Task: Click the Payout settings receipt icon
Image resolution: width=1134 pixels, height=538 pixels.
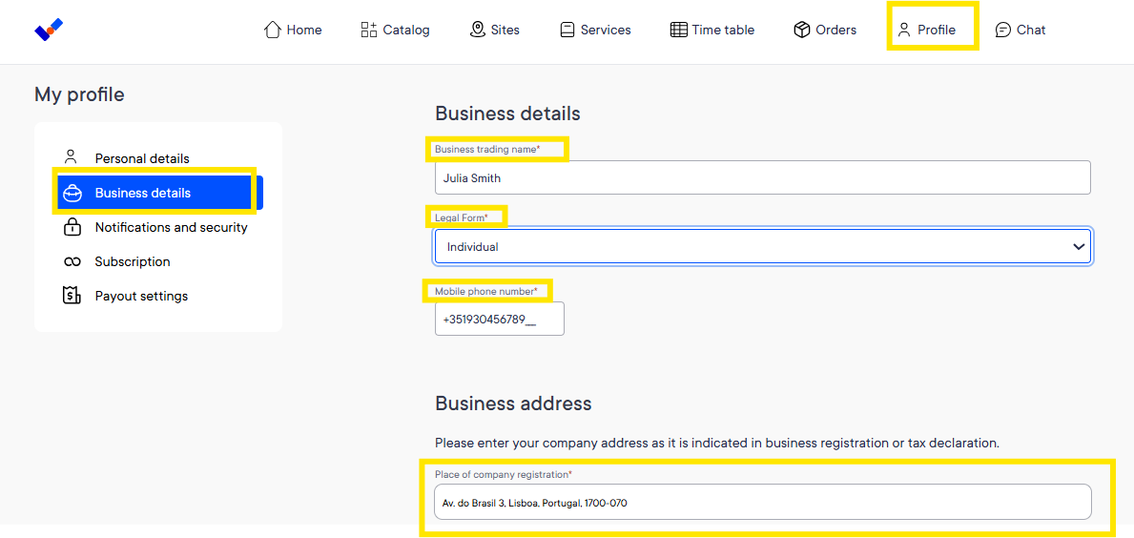Action: (72, 296)
